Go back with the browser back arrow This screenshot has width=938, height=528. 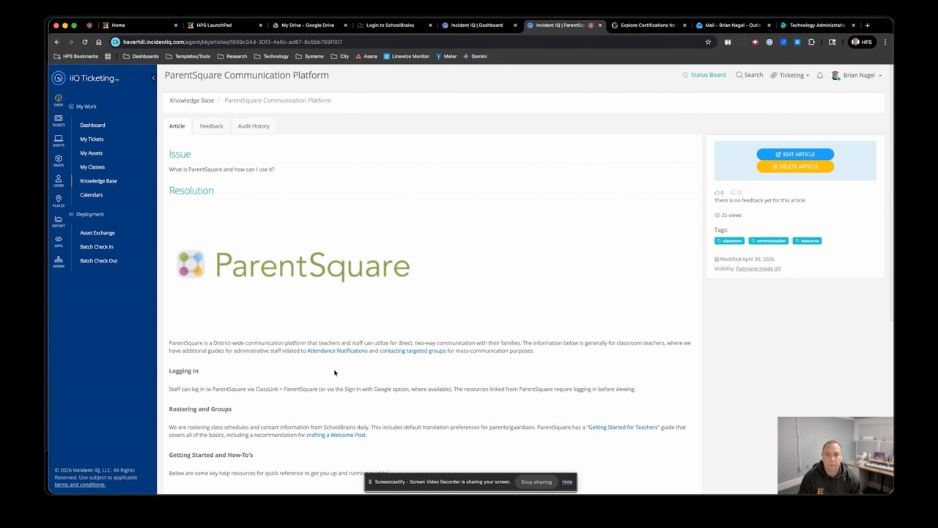[57, 42]
